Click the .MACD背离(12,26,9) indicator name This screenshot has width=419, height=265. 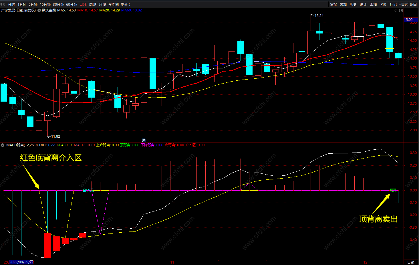pos(21,145)
